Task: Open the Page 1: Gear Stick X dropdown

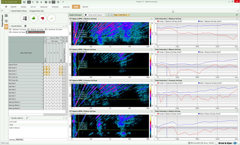Action: point(122,15)
